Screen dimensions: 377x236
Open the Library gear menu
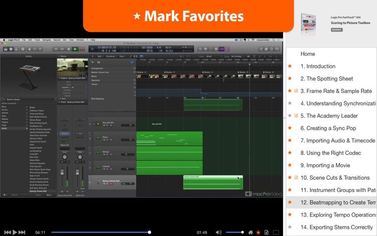click(x=5, y=195)
